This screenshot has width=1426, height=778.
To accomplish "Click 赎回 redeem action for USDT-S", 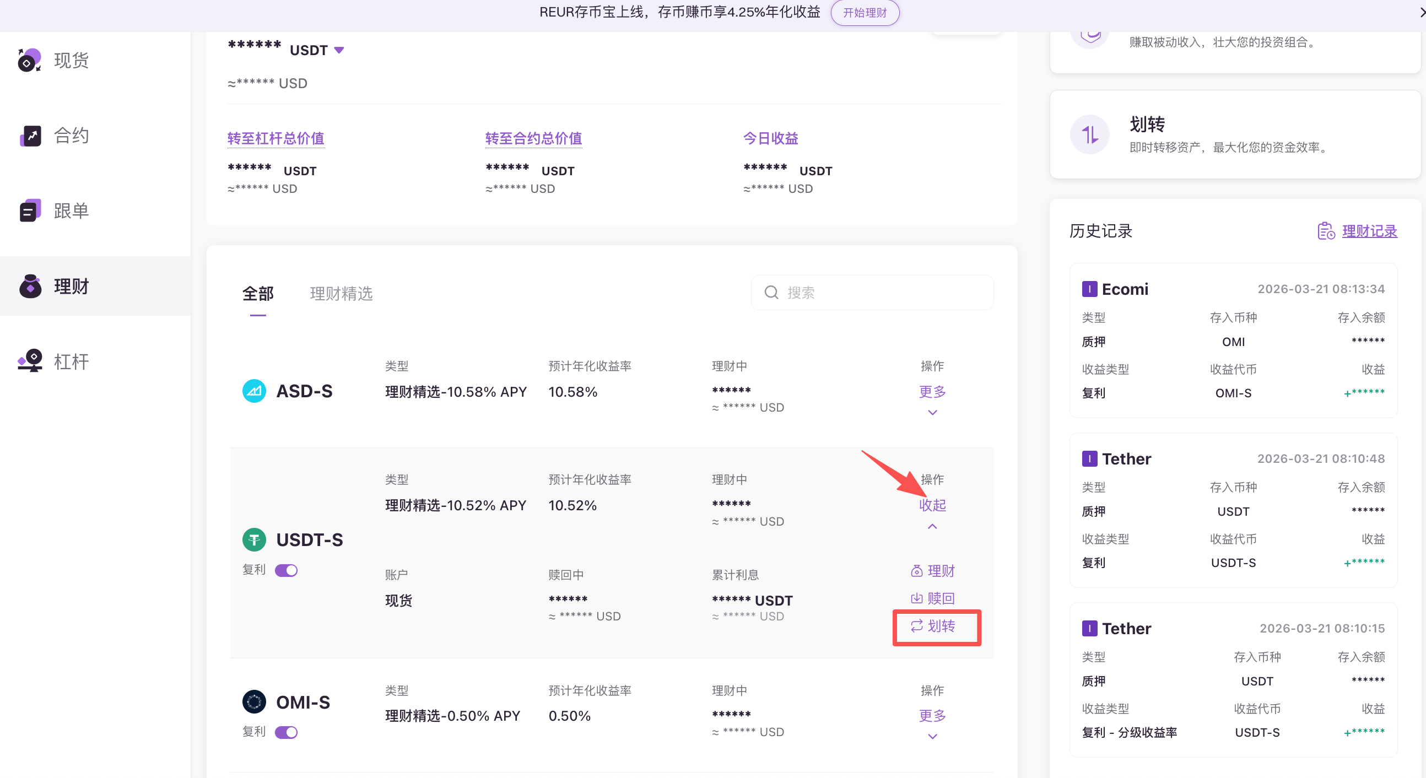I will (x=933, y=598).
